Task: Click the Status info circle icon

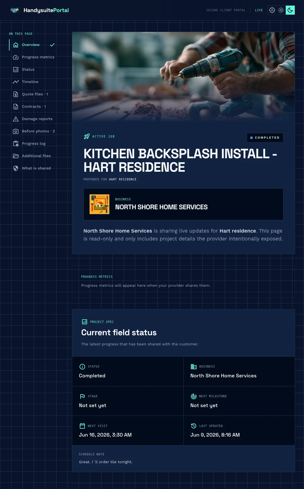Action: pos(82,367)
